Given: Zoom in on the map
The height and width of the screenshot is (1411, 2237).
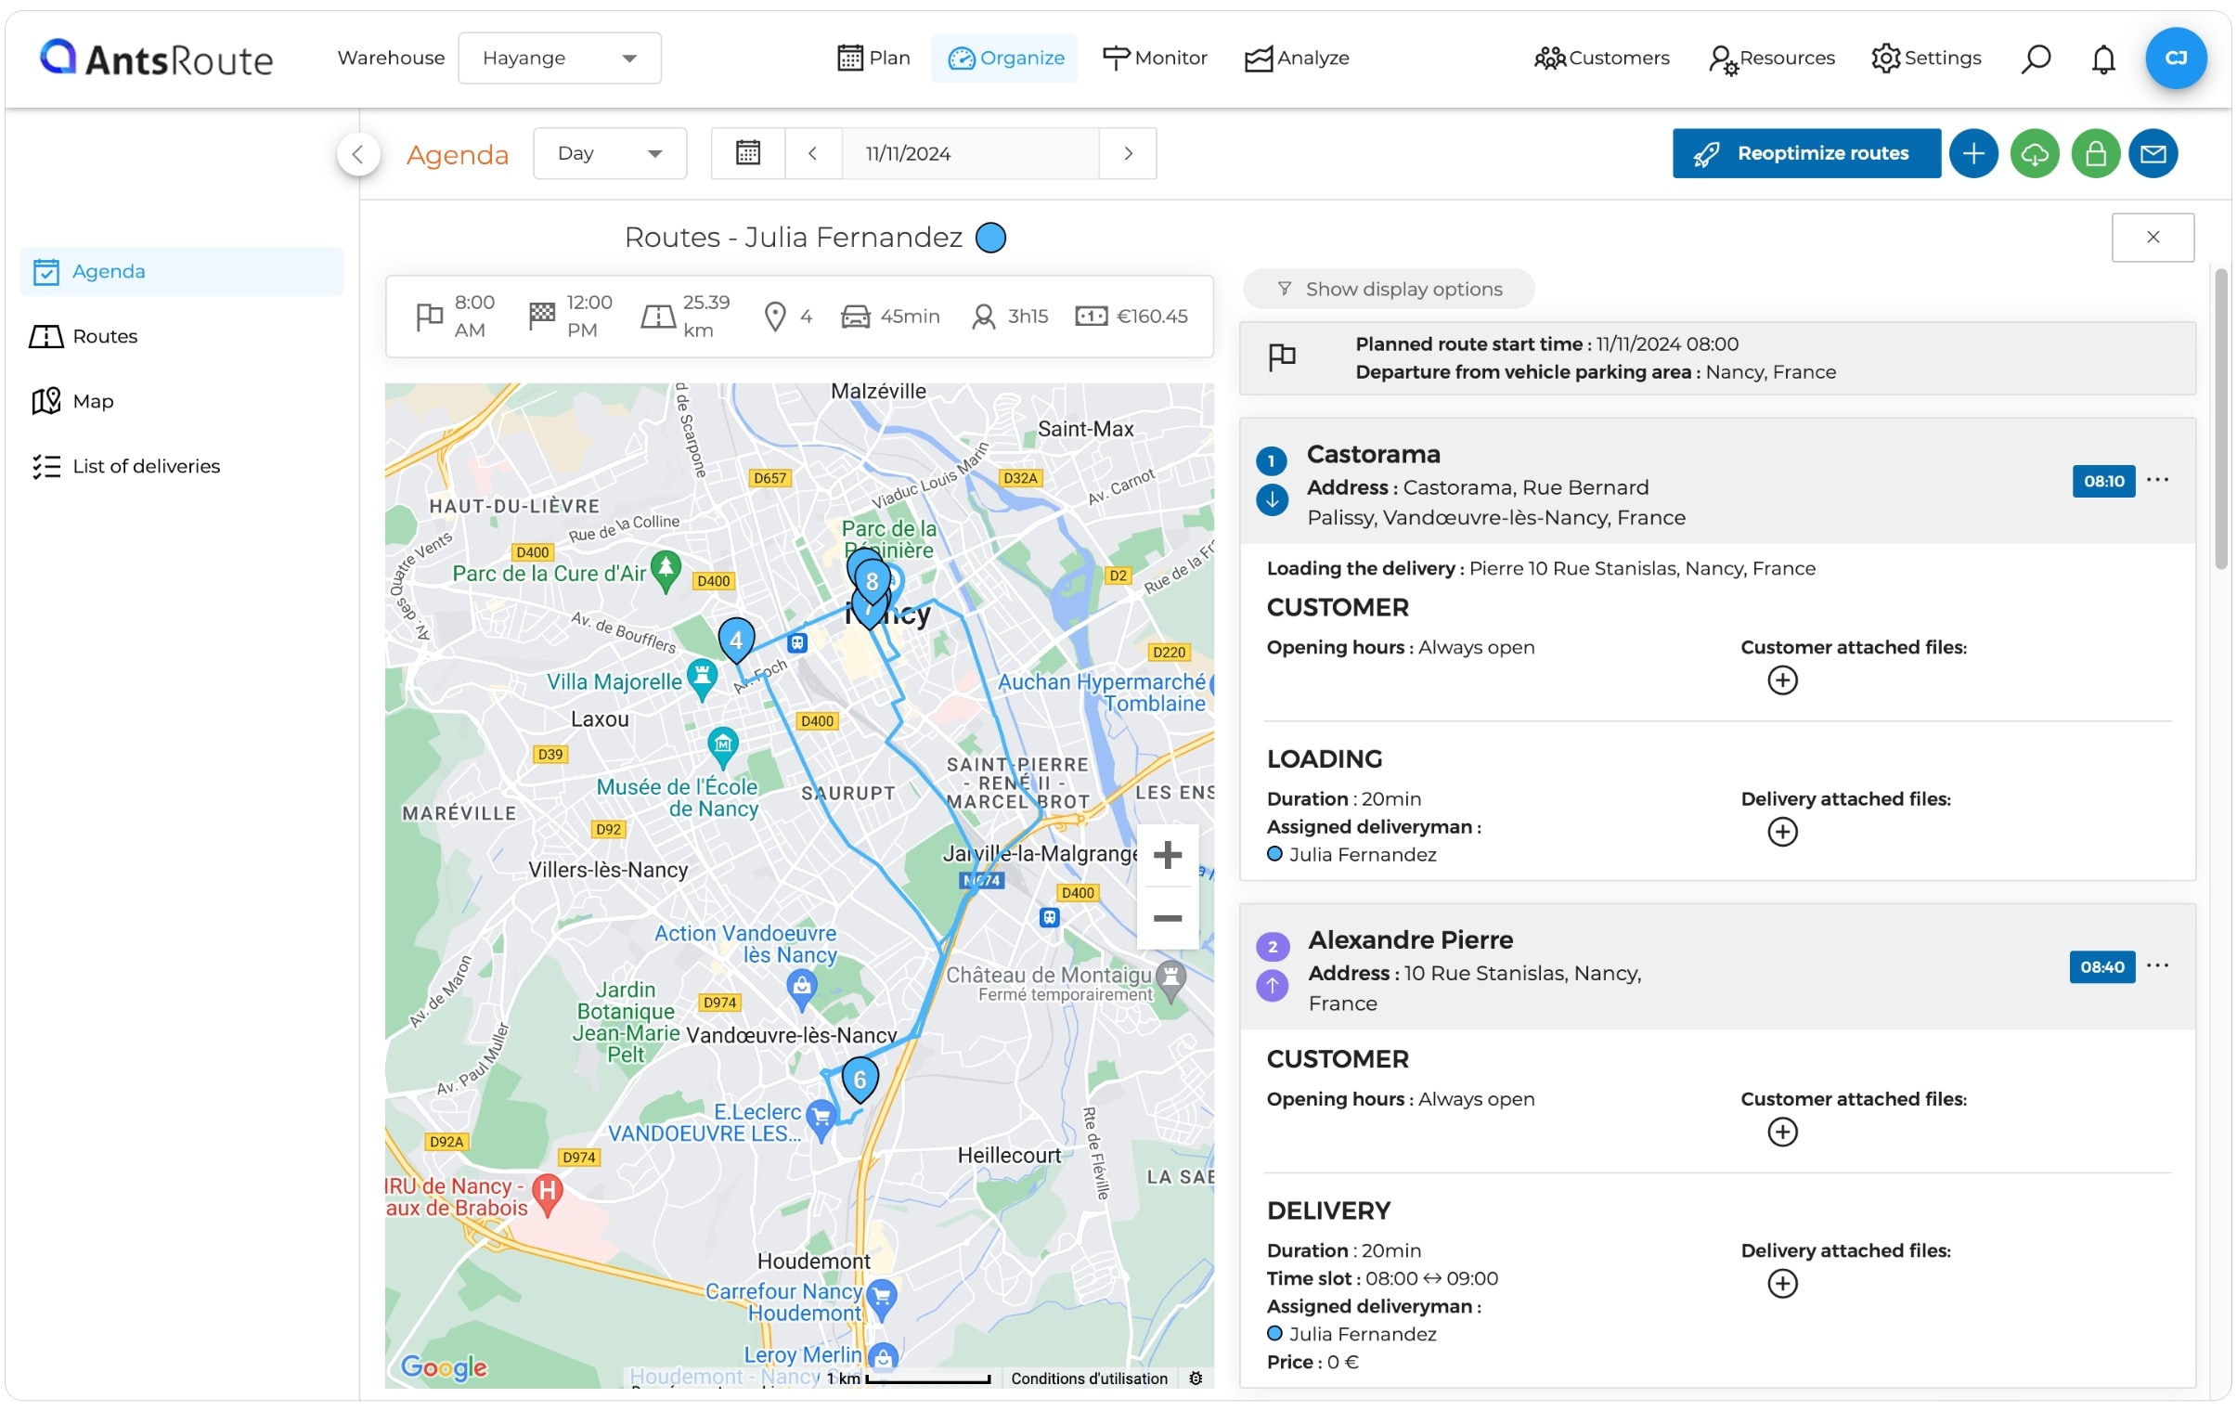Looking at the screenshot, I should 1167,855.
